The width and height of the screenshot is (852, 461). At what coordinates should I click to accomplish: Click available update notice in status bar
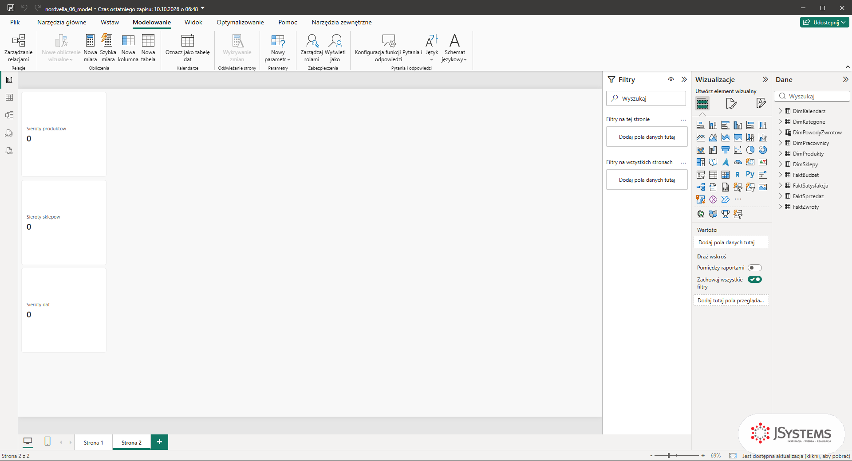[796, 456]
